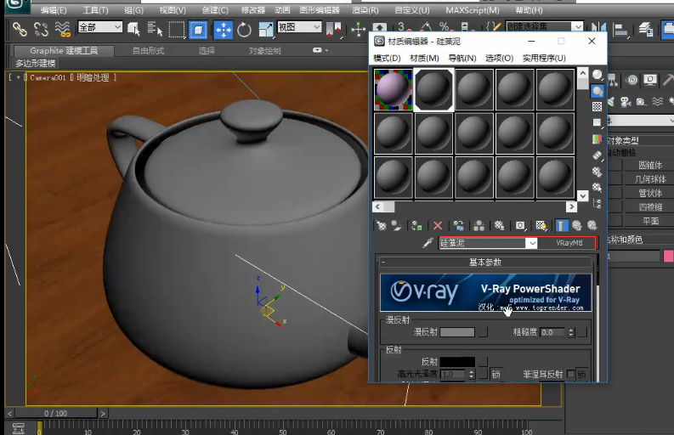Activate the Rotate tool
The width and height of the screenshot is (674, 435).
point(244,30)
